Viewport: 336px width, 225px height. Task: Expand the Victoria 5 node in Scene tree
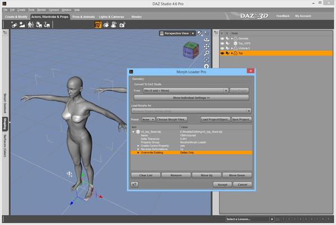click(x=232, y=48)
